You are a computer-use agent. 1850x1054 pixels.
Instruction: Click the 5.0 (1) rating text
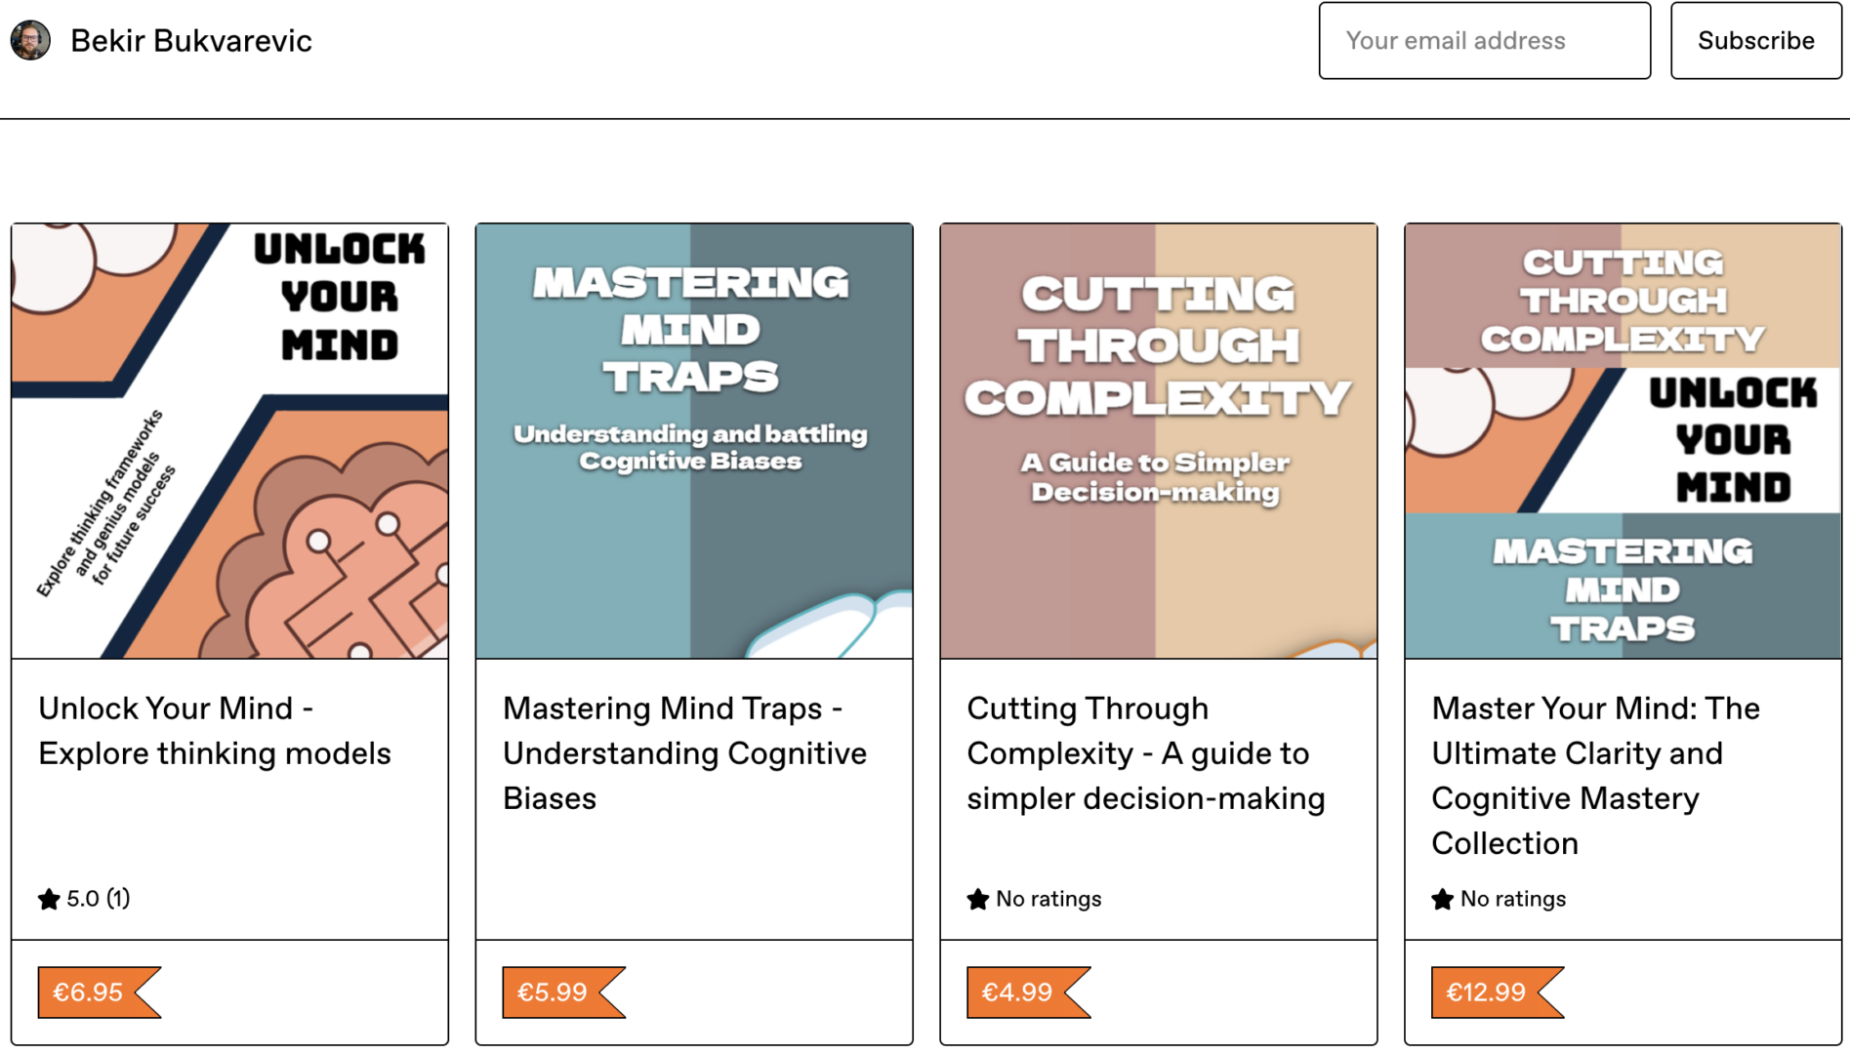tap(98, 899)
